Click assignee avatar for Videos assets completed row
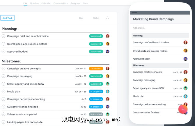195x126 pixels. (108, 114)
